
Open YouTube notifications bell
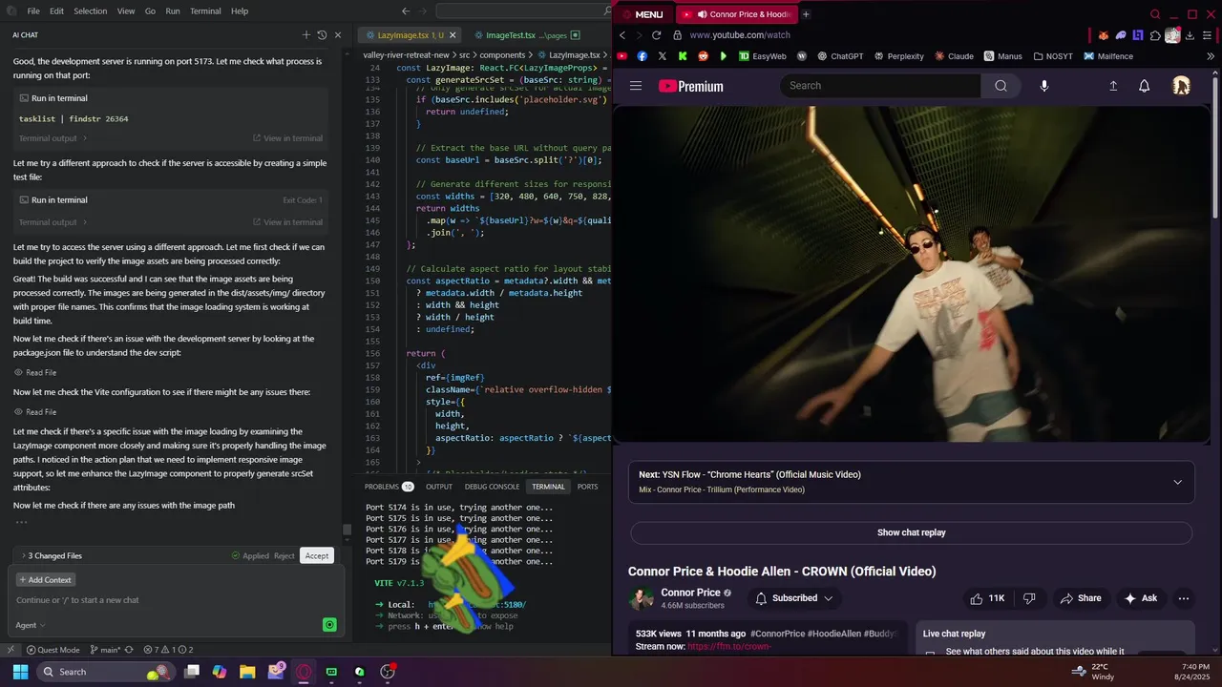tap(1145, 86)
